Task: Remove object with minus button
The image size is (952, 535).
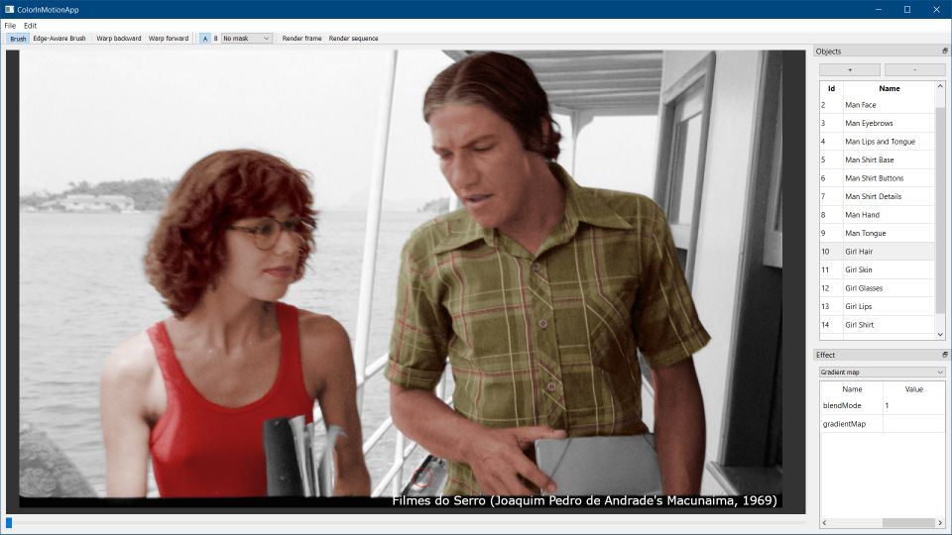Action: point(915,69)
